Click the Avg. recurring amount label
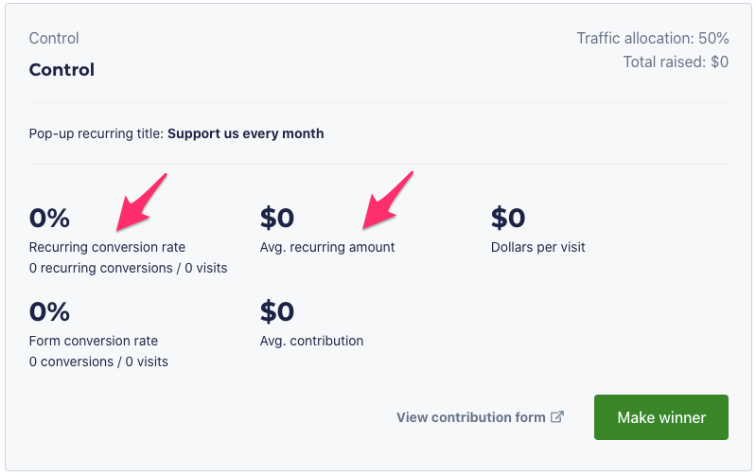The height and width of the screenshot is (476, 756). (x=327, y=247)
